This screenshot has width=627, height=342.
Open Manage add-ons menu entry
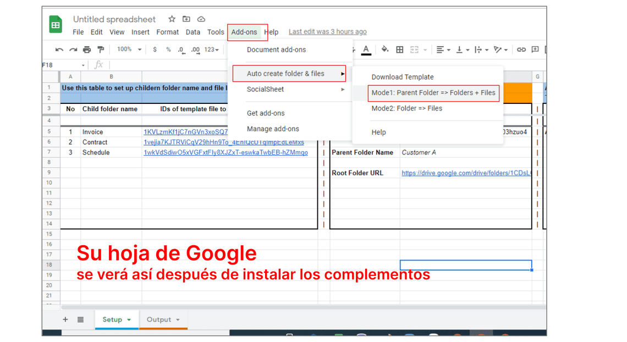point(273,129)
